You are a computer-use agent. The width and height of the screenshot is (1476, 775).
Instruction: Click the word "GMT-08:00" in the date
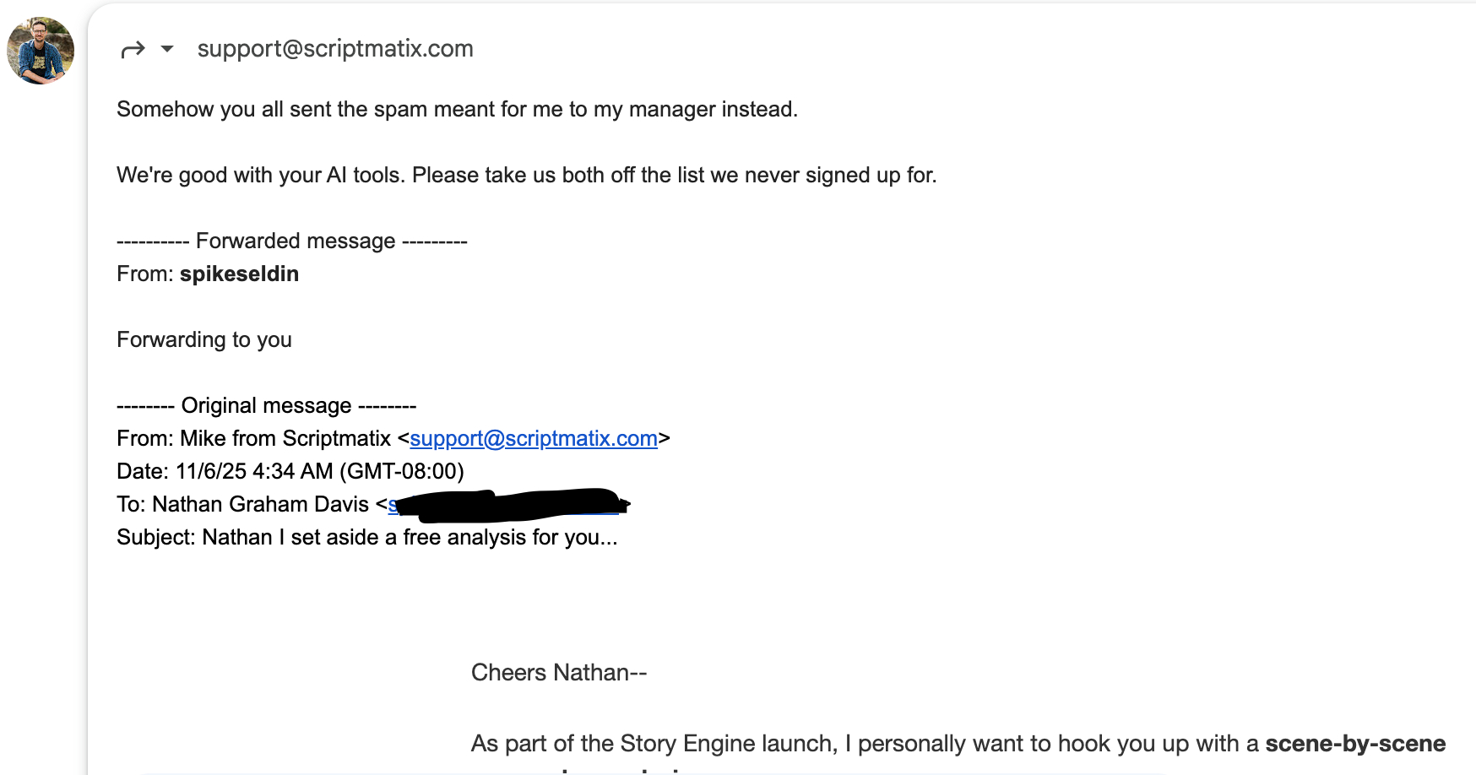(401, 472)
